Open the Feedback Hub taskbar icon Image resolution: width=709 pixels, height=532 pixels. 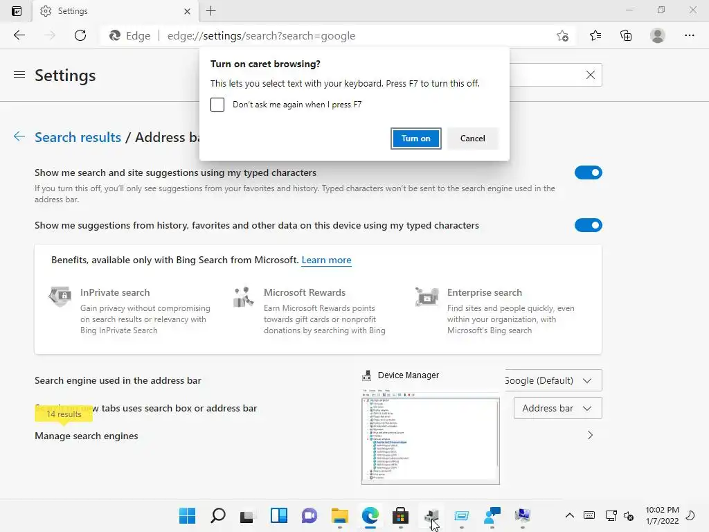(492, 515)
